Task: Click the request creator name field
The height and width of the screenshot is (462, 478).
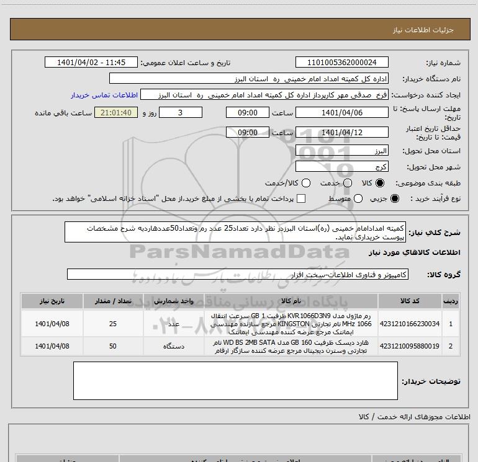Action: point(264,94)
